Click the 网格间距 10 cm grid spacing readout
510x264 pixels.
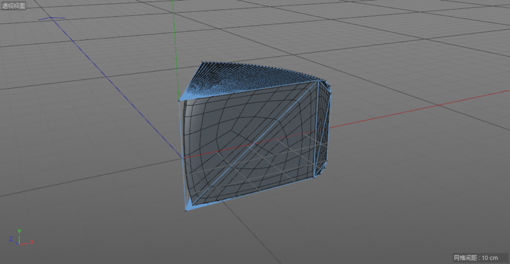click(476, 257)
